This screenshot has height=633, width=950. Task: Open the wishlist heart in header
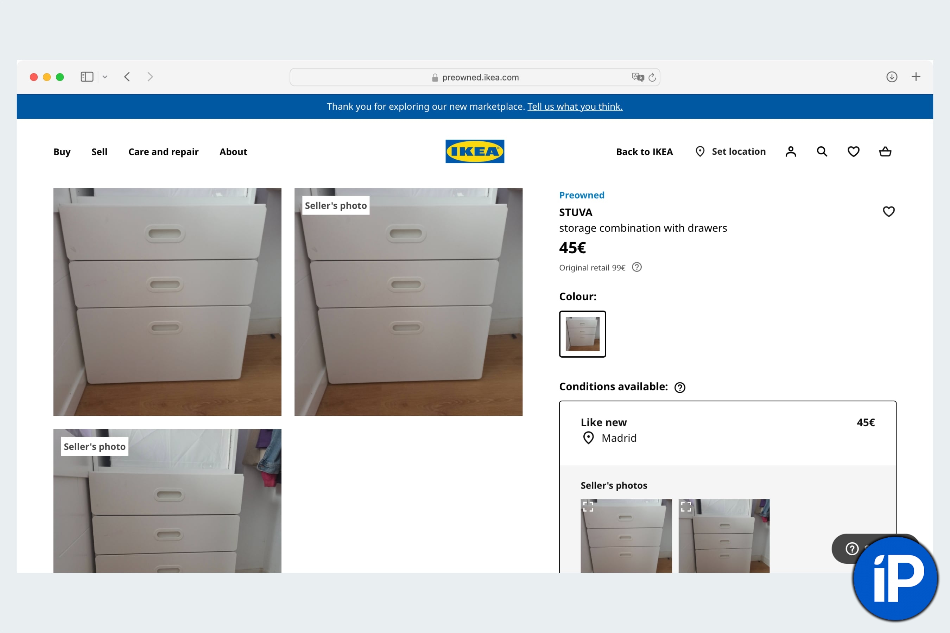click(x=853, y=151)
